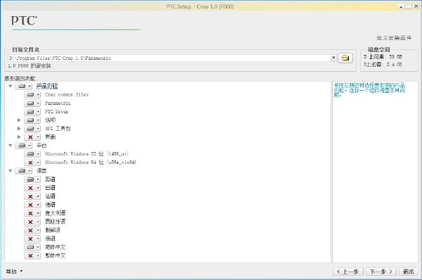Select the 繁体中文 language label
The width and height of the screenshot is (422, 280).
click(56, 256)
